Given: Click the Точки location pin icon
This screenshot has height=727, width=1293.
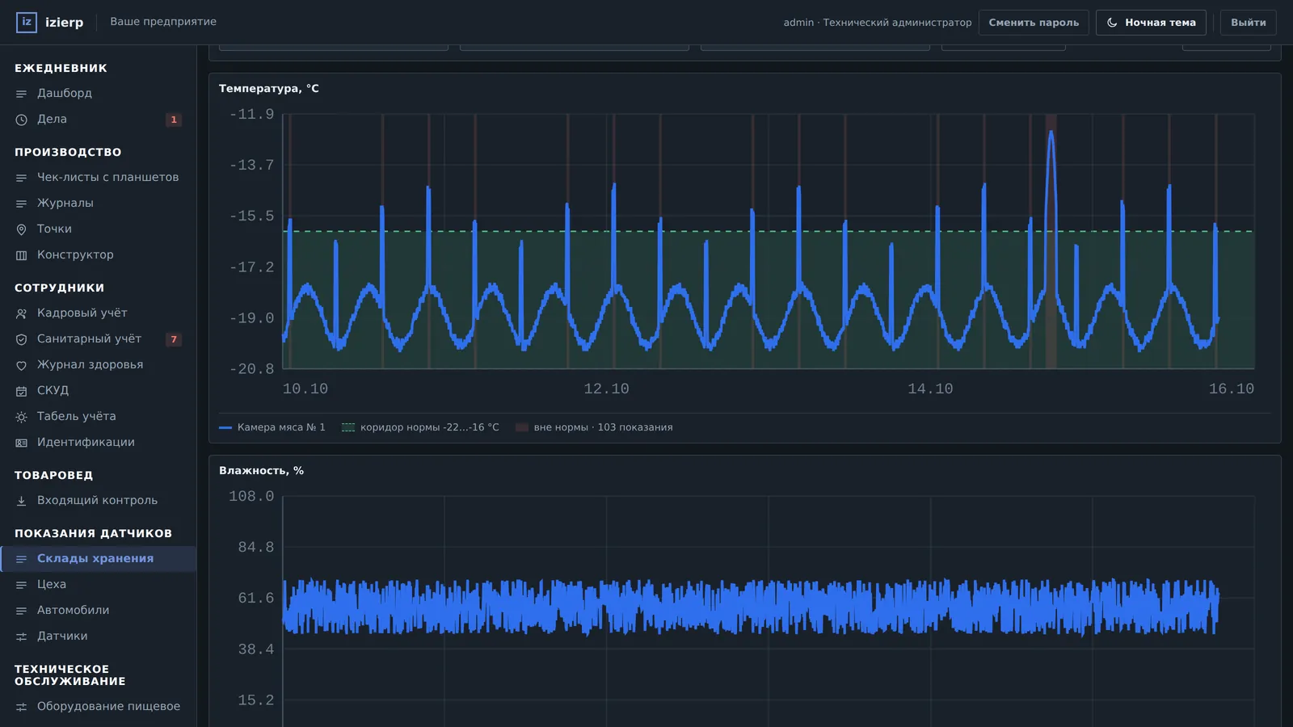Looking at the screenshot, I should click(x=22, y=229).
